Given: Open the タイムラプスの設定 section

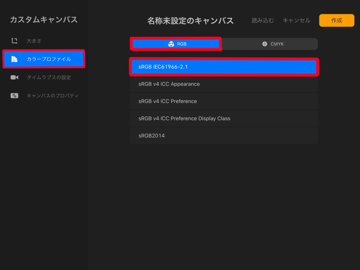Looking at the screenshot, I should pyautogui.click(x=44, y=77).
